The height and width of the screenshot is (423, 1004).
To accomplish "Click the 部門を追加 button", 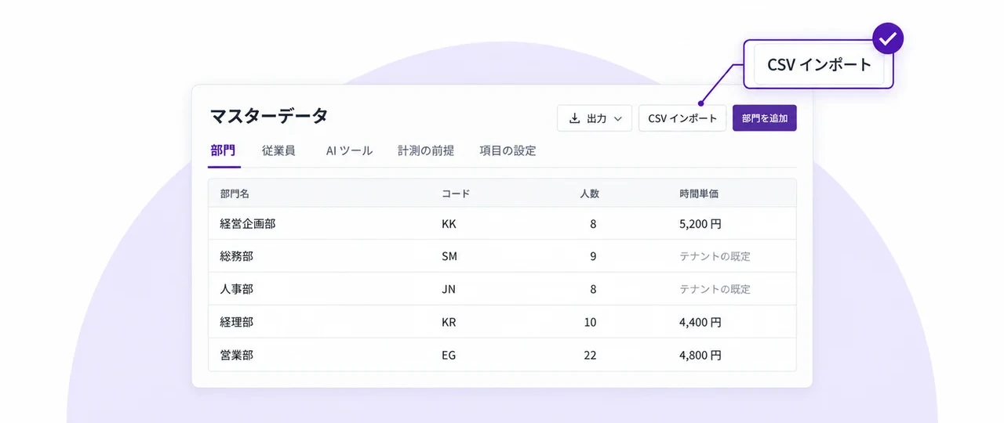I will point(765,118).
